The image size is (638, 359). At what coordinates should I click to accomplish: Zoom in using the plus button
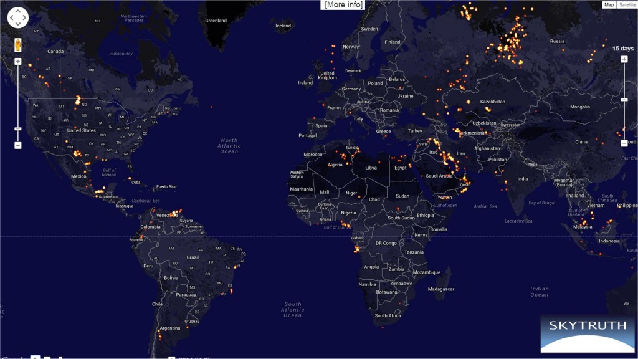(x=17, y=60)
